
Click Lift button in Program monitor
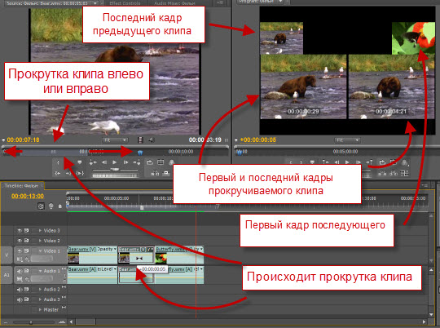[382, 174]
